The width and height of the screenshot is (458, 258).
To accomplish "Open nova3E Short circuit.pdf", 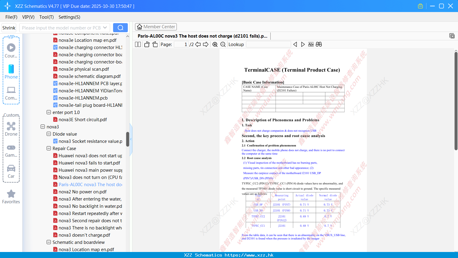I will coord(83,119).
